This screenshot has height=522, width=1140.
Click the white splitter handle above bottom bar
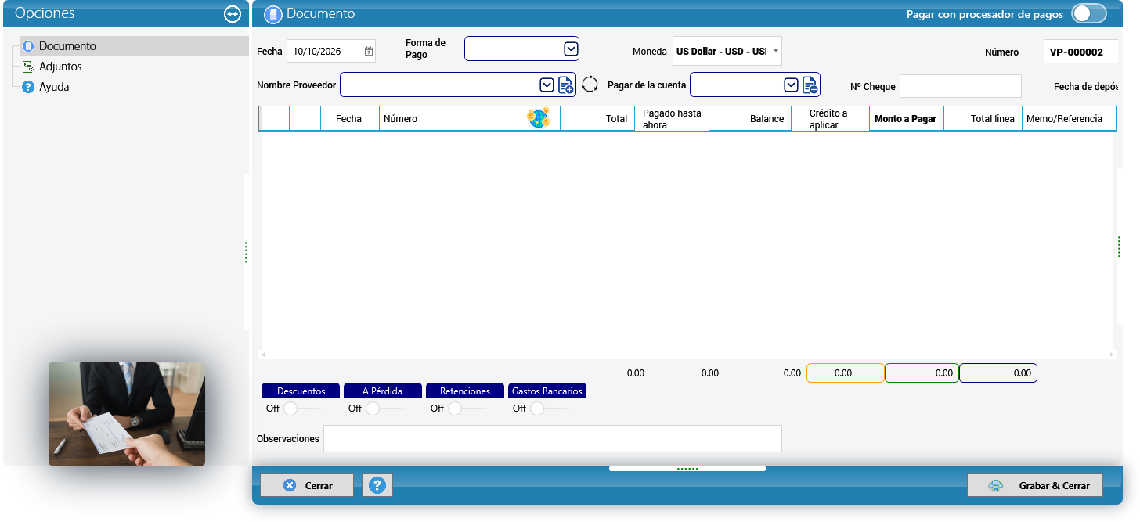(x=687, y=468)
